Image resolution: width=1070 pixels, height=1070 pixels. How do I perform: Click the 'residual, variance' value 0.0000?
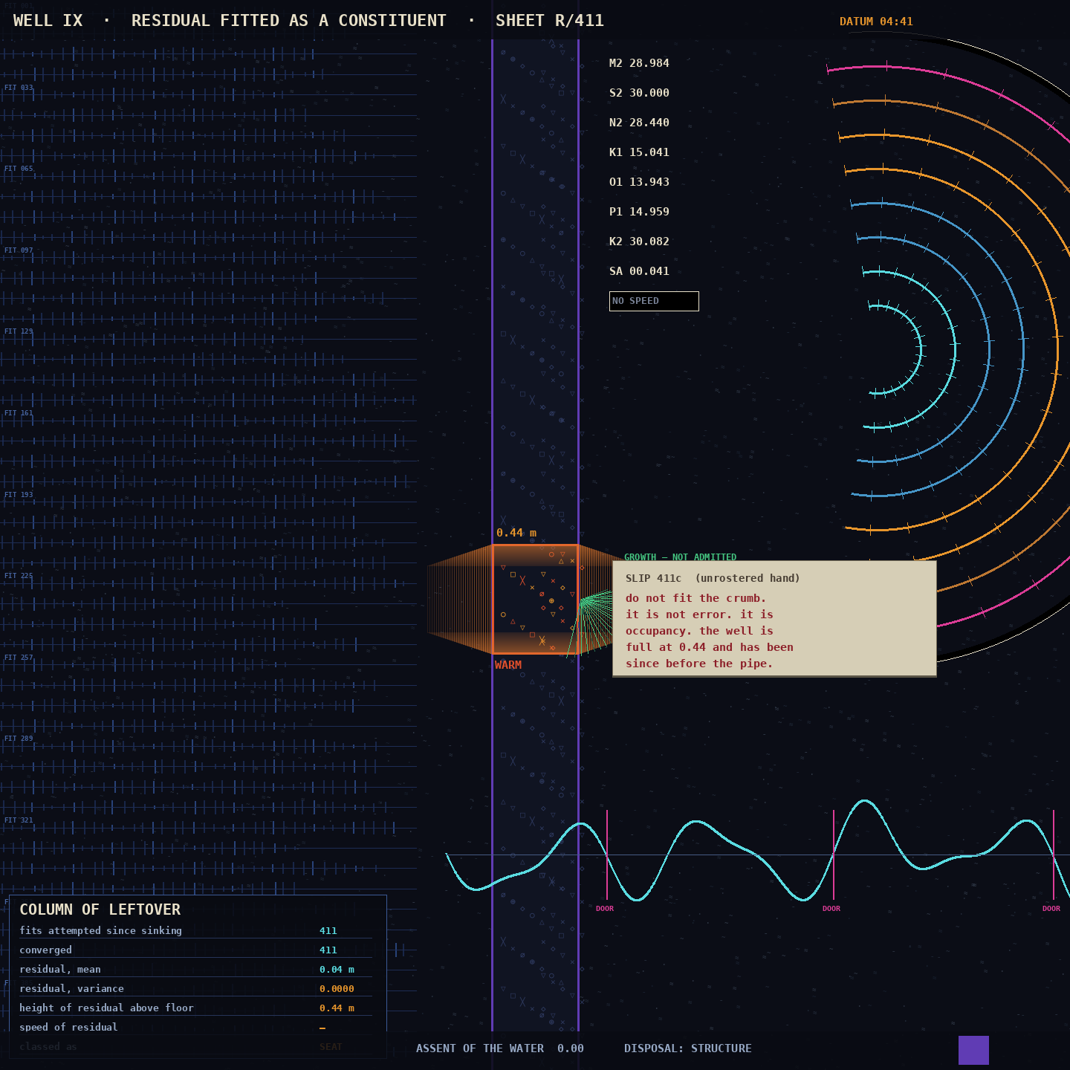coord(337,988)
